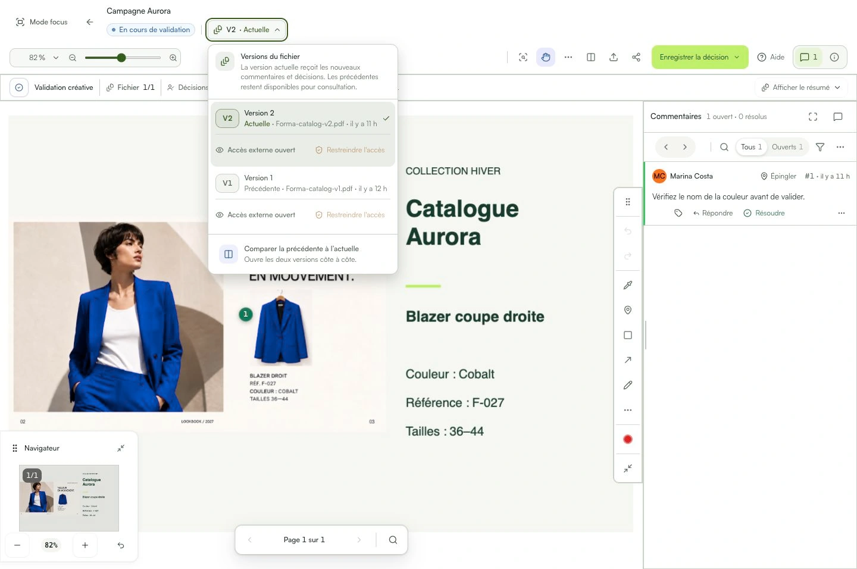Click the upload export icon
Viewport: 857px width, 569px height.
tap(614, 57)
